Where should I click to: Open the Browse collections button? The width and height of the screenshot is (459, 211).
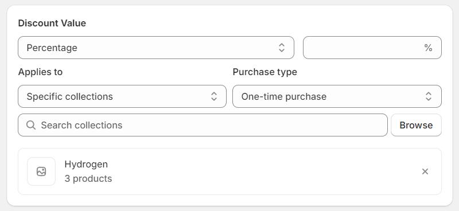click(416, 125)
